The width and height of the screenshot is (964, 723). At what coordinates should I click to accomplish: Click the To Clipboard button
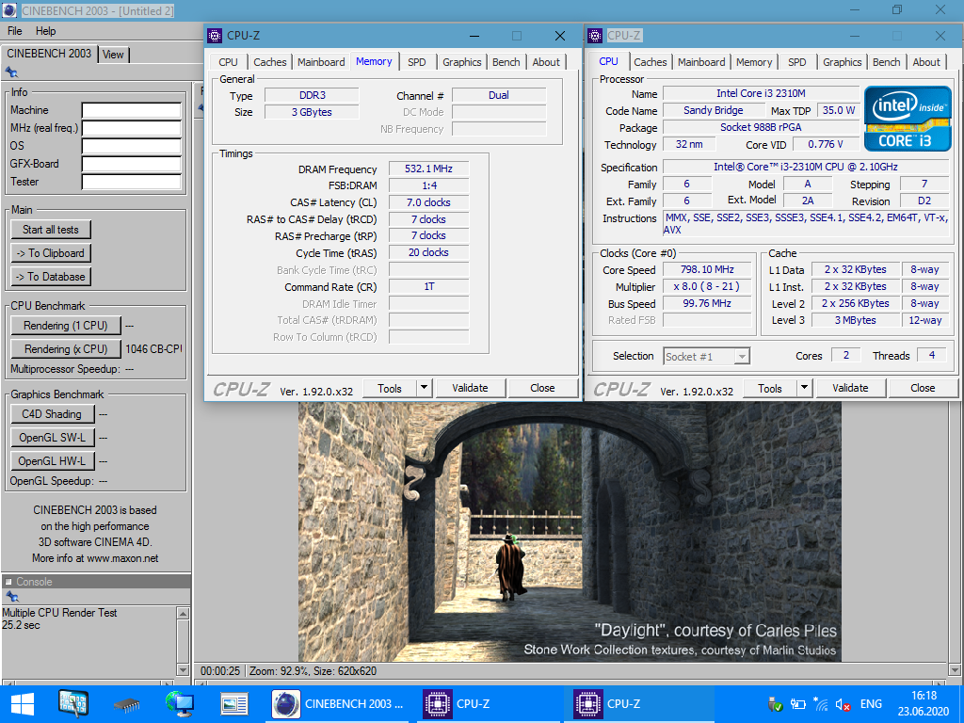51,253
